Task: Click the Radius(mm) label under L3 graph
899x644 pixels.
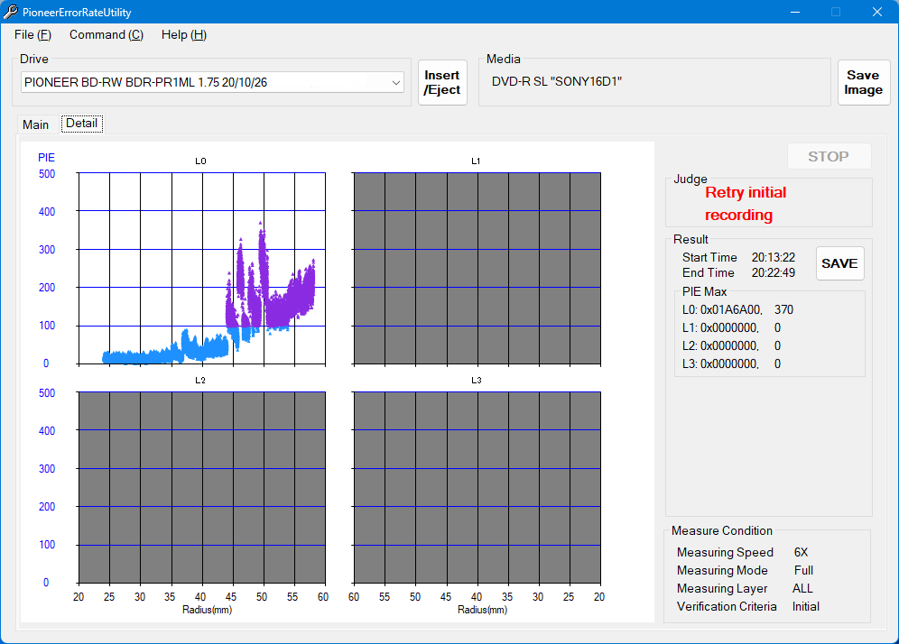Action: click(482, 610)
